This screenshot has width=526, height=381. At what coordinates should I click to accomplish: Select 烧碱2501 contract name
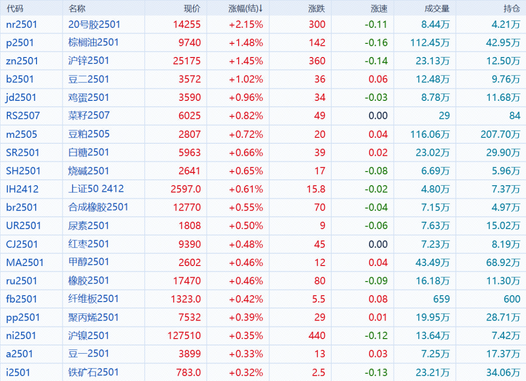(89, 171)
